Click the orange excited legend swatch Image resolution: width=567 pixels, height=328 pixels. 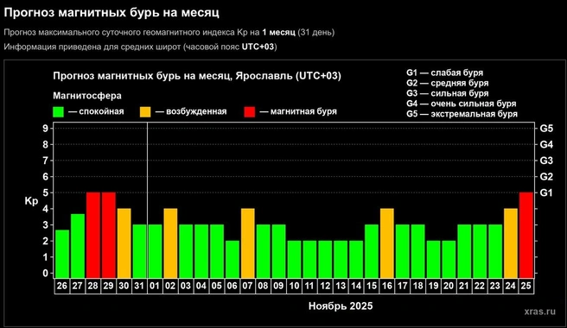[x=145, y=112]
